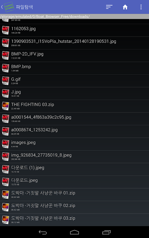Screen dimensions: 149x238
Task: Select a0008674_1253242.jpg file
Action: (x=74, y=131)
